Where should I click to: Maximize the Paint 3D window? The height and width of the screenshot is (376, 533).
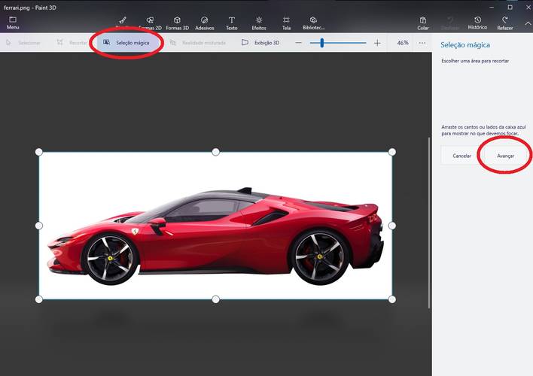point(510,7)
